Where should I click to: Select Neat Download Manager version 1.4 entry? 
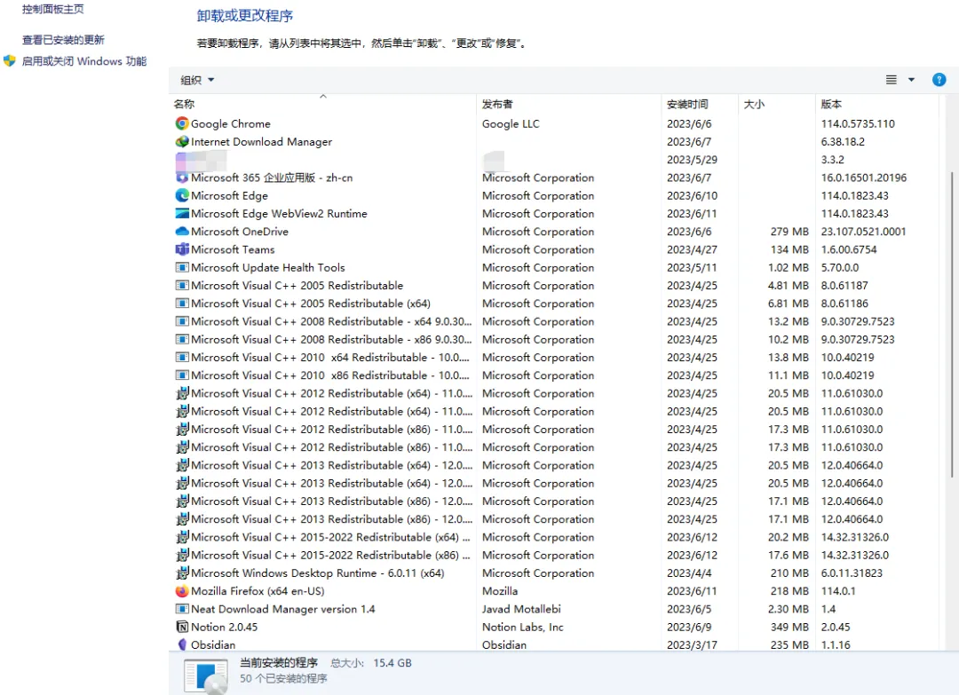(x=282, y=609)
